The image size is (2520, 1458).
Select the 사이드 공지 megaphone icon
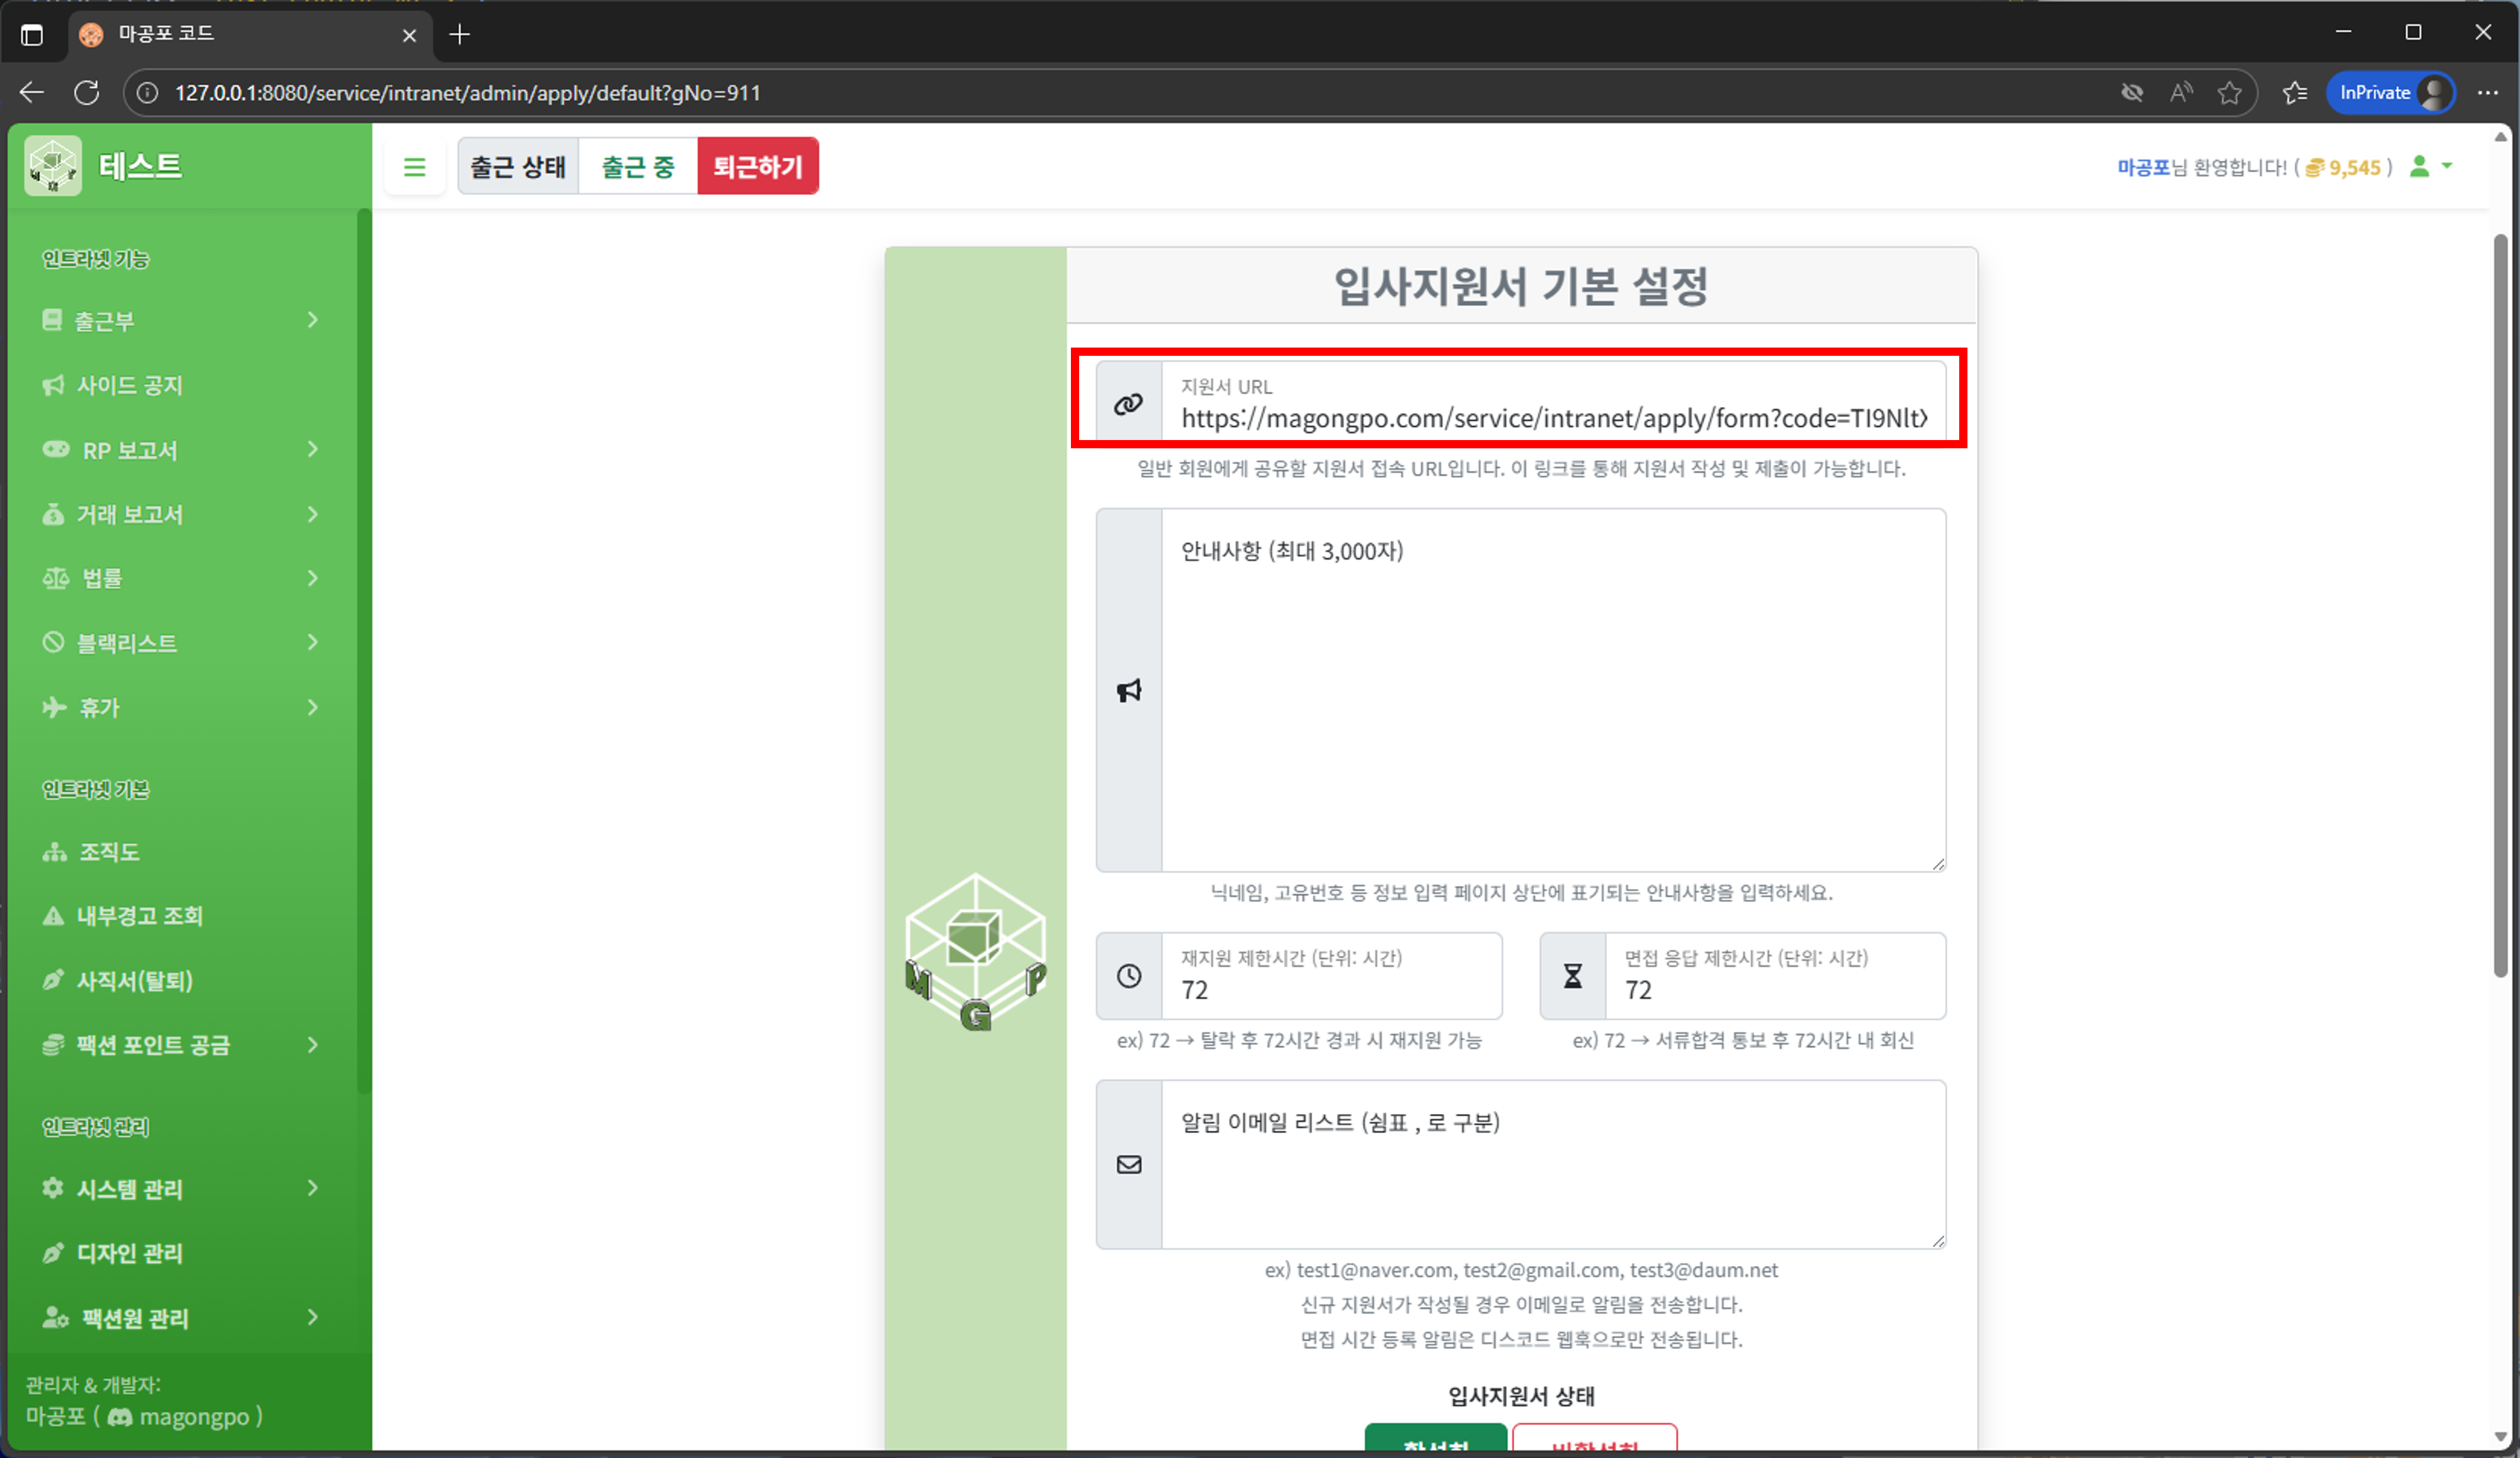point(54,384)
